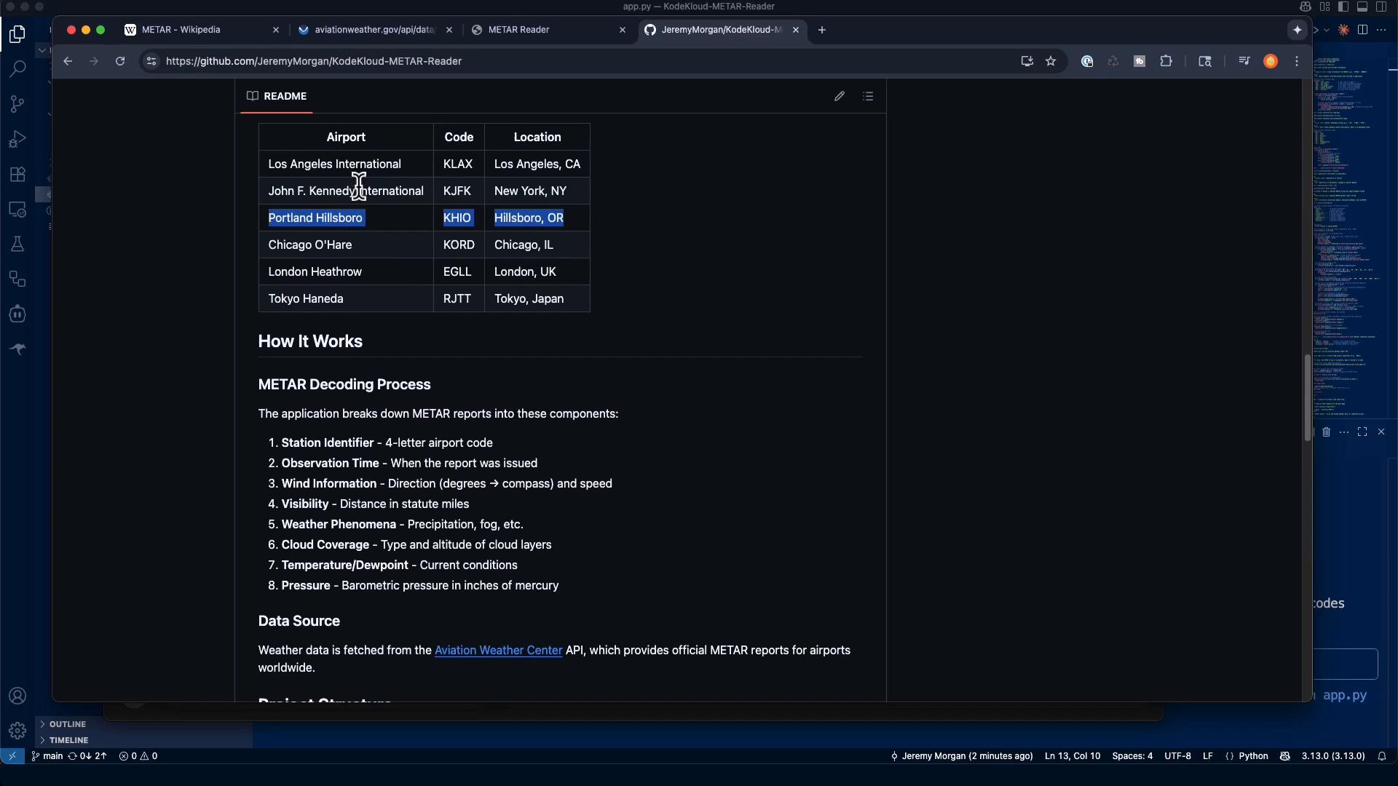The height and width of the screenshot is (786, 1398).
Task: Open Accounts icon in activity bar
Action: [17, 696]
